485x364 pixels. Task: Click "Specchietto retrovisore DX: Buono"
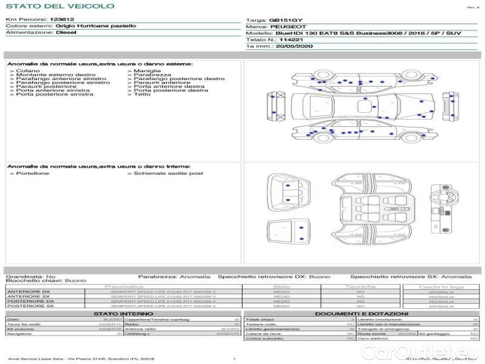pyautogui.click(x=274, y=277)
